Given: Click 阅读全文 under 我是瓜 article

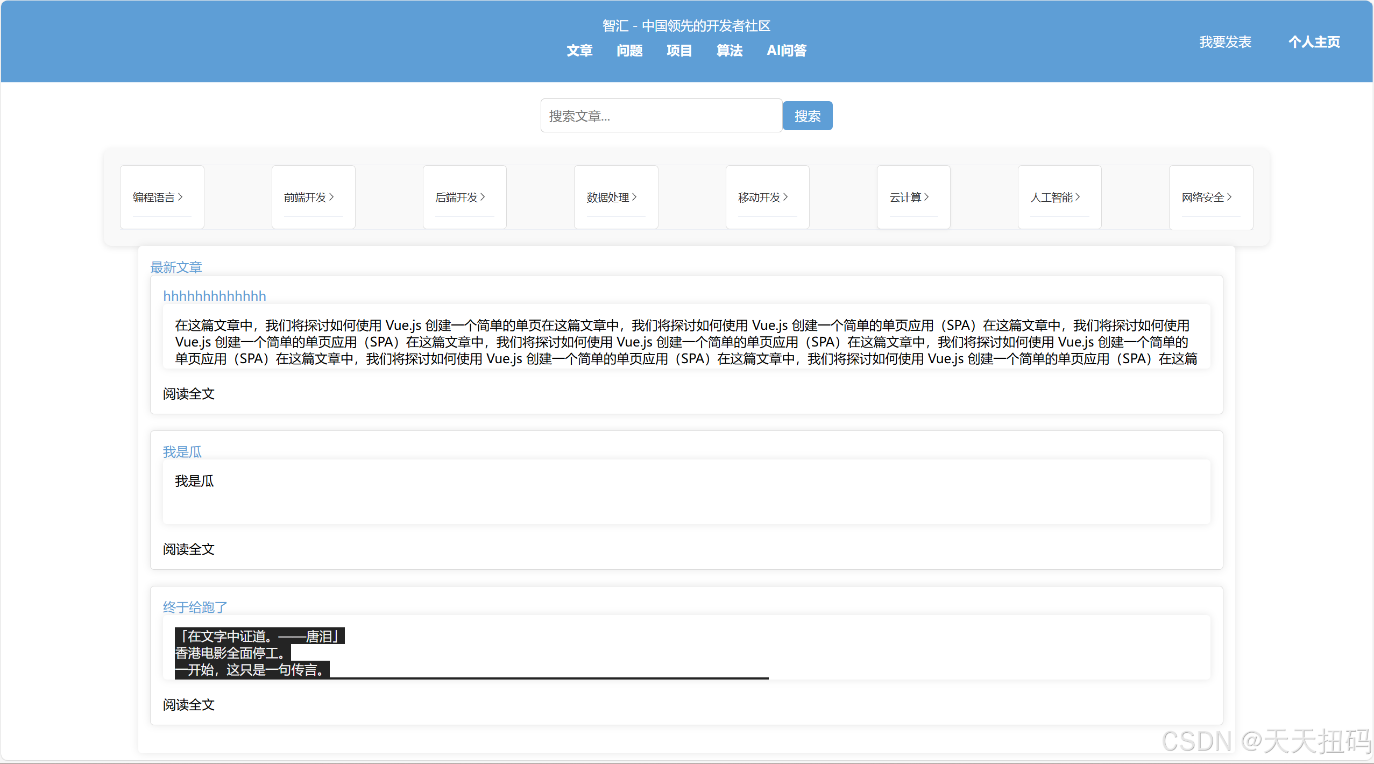Looking at the screenshot, I should [x=189, y=549].
